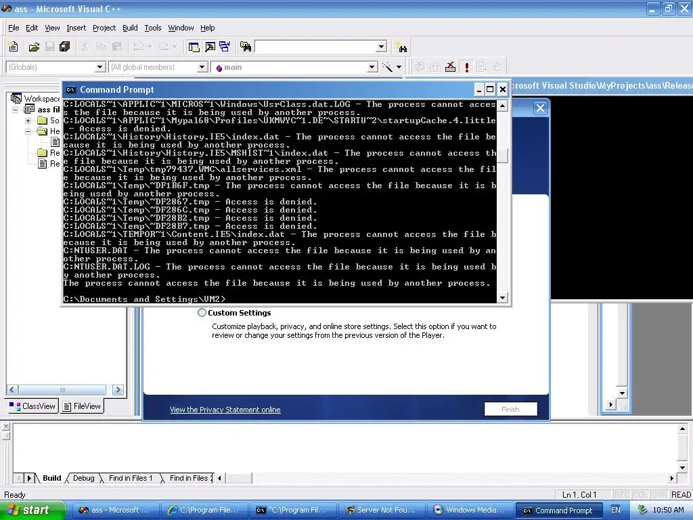
Task: Open the Redo history dropdown arrow
Action: pyautogui.click(x=175, y=47)
